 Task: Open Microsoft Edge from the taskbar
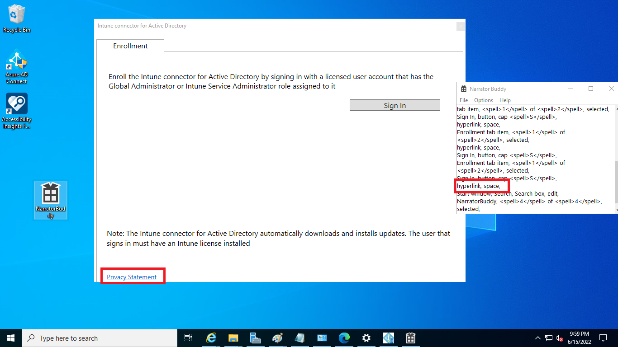pyautogui.click(x=344, y=338)
